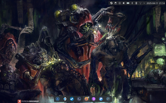Launch the Dolphin file manager
Viewport: 166px width, 103px height.
(101, 99)
